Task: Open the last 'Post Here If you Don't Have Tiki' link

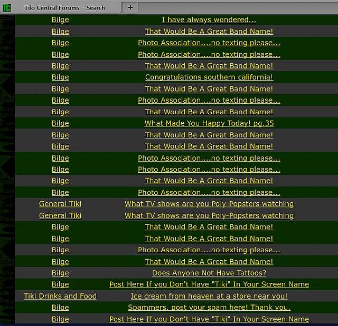Action: [209, 319]
